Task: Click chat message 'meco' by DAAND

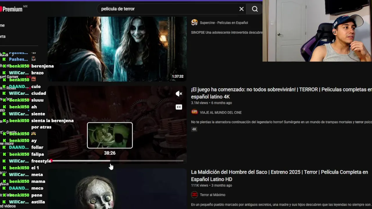Action: pyautogui.click(x=37, y=188)
